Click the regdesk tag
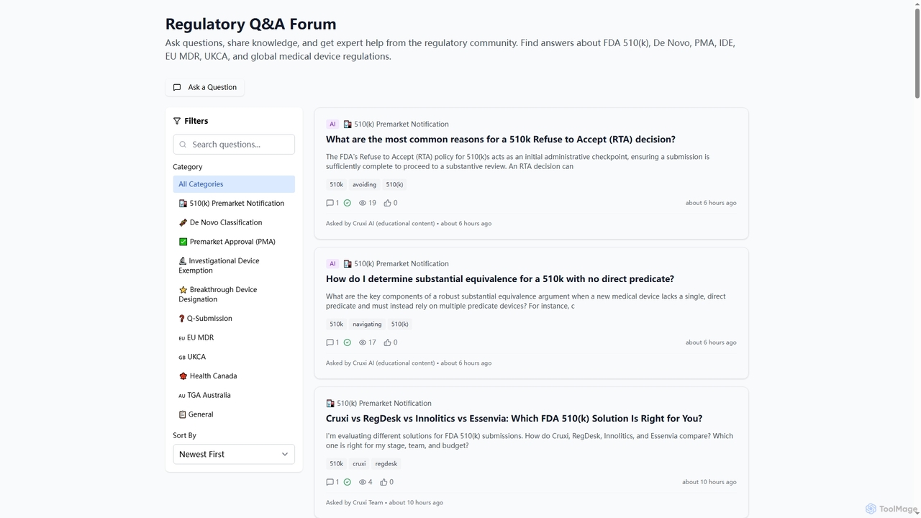 (x=386, y=464)
